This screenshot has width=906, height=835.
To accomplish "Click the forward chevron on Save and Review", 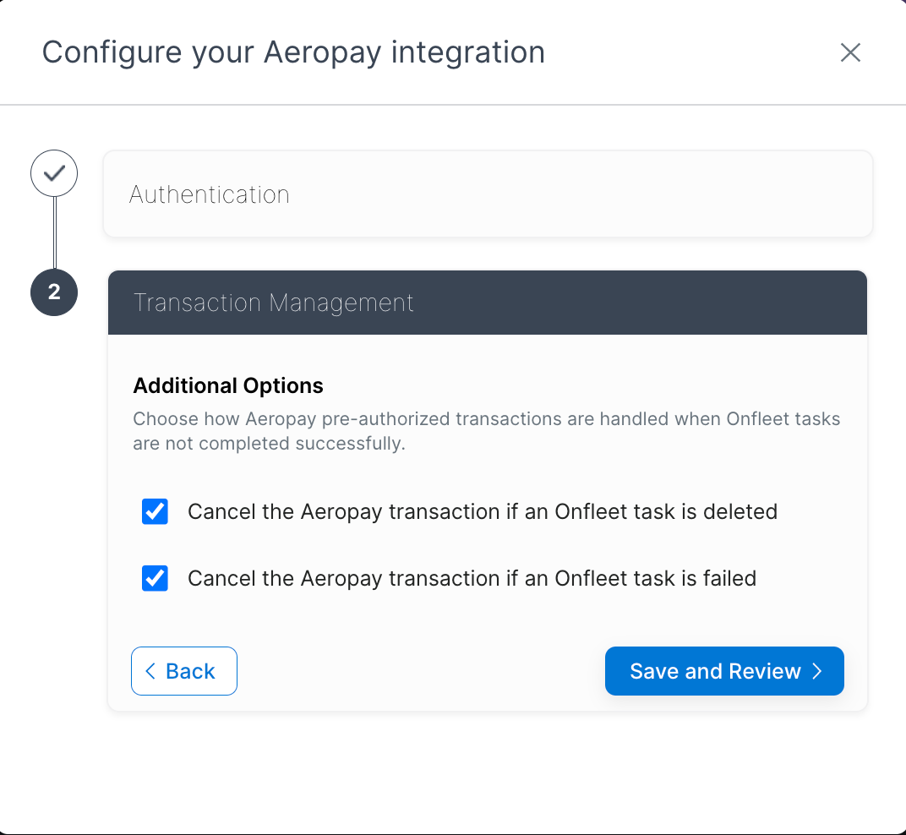I will [x=816, y=671].
